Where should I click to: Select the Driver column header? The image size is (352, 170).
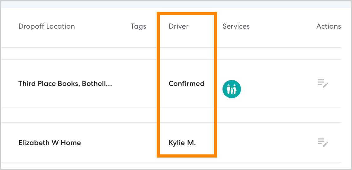178,26
